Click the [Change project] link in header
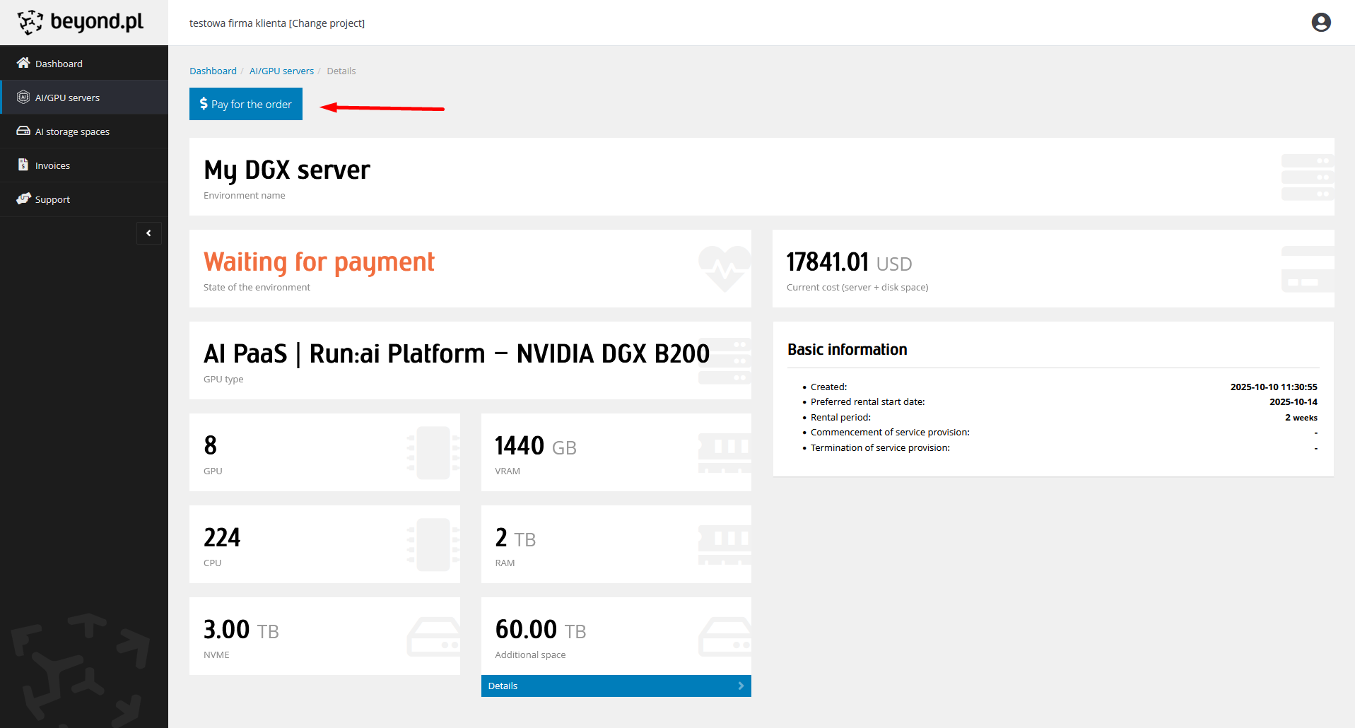 click(x=327, y=23)
